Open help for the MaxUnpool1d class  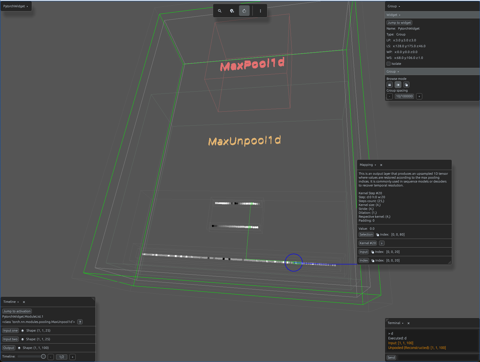point(80,322)
